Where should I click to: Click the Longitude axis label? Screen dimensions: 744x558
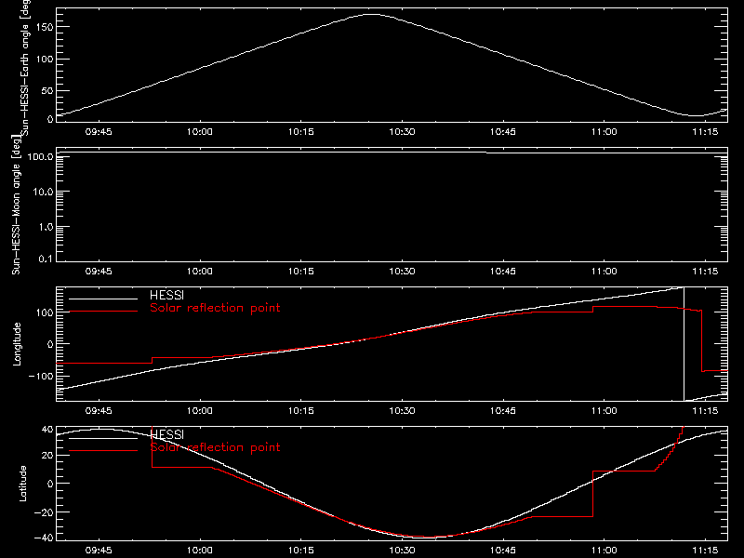point(17,344)
